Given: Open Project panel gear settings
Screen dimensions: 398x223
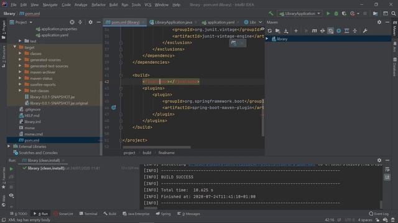Looking at the screenshot, I should [x=90, y=22].
